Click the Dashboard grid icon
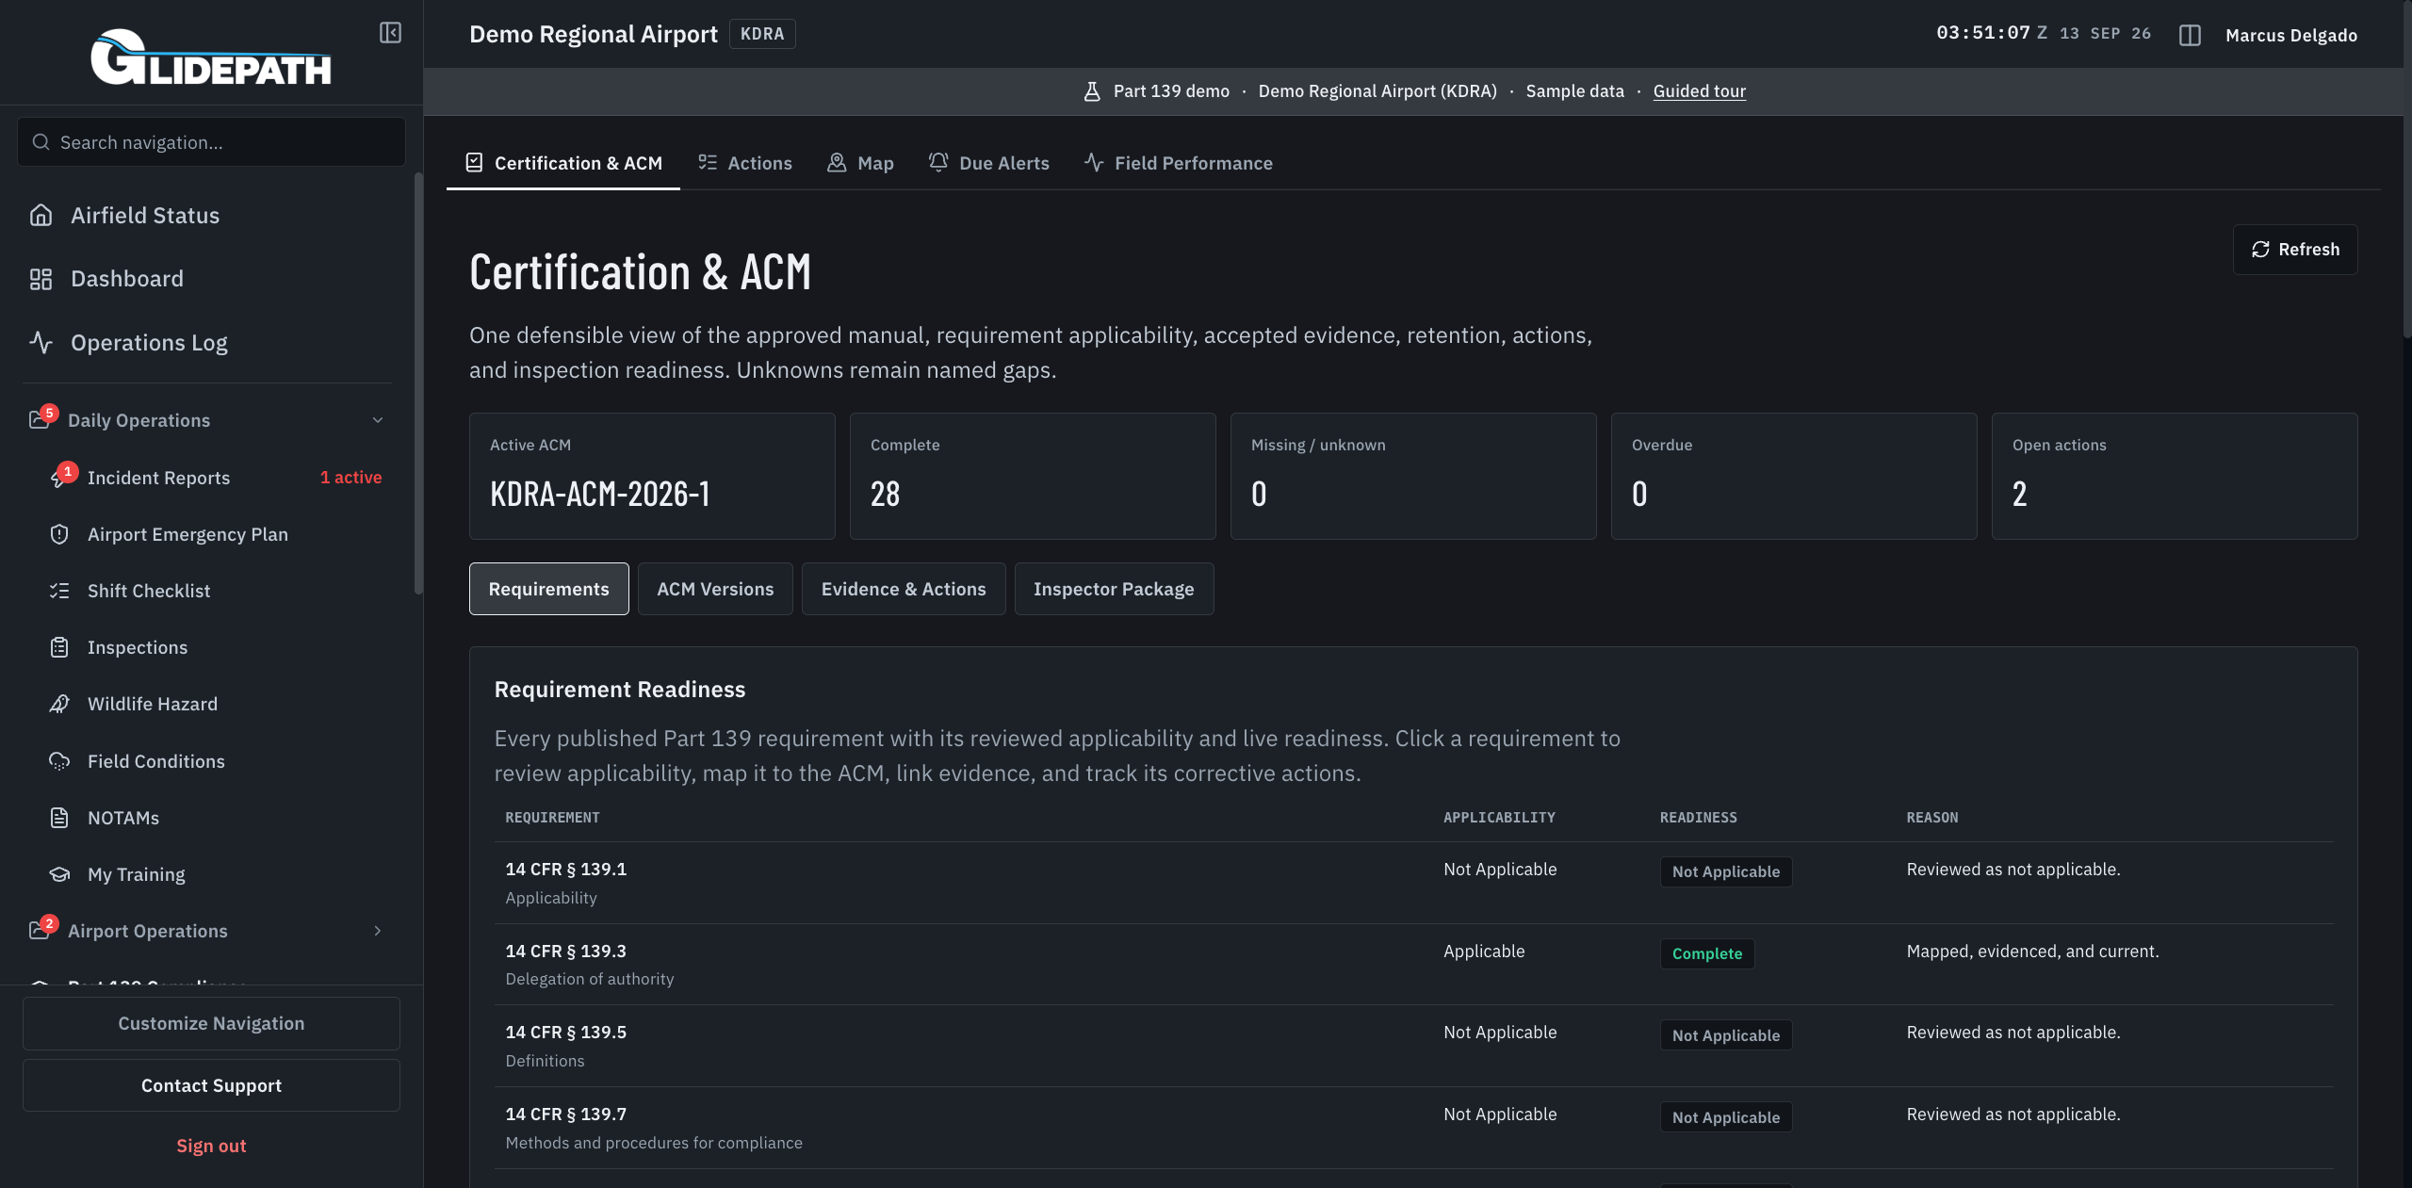Viewport: 2412px width, 1188px height. [x=41, y=279]
